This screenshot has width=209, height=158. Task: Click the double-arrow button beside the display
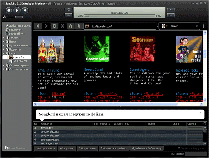[x=171, y=15]
